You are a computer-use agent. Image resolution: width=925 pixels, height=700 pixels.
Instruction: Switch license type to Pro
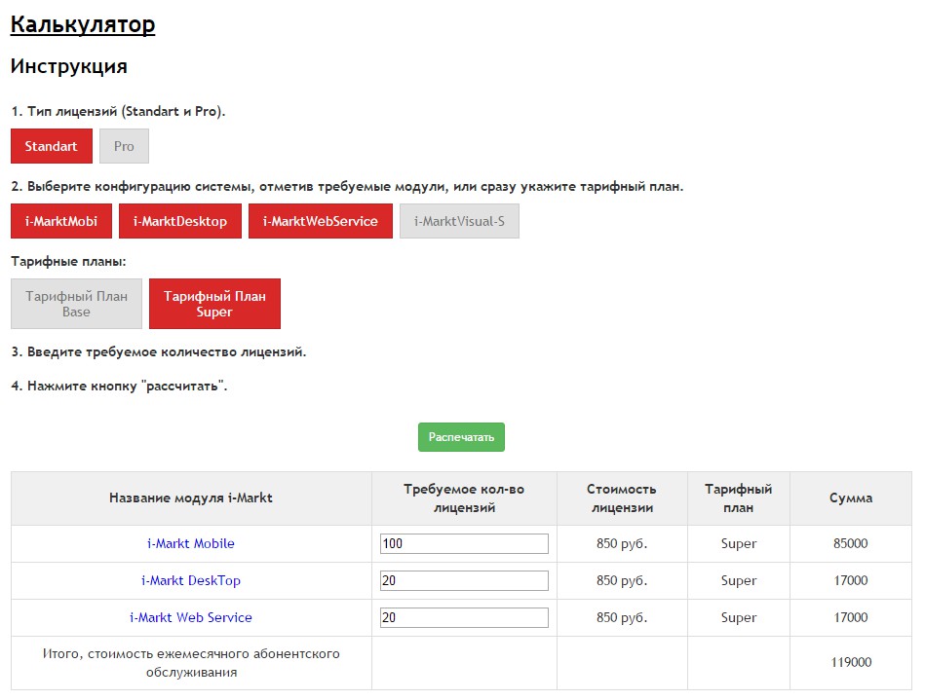(124, 146)
